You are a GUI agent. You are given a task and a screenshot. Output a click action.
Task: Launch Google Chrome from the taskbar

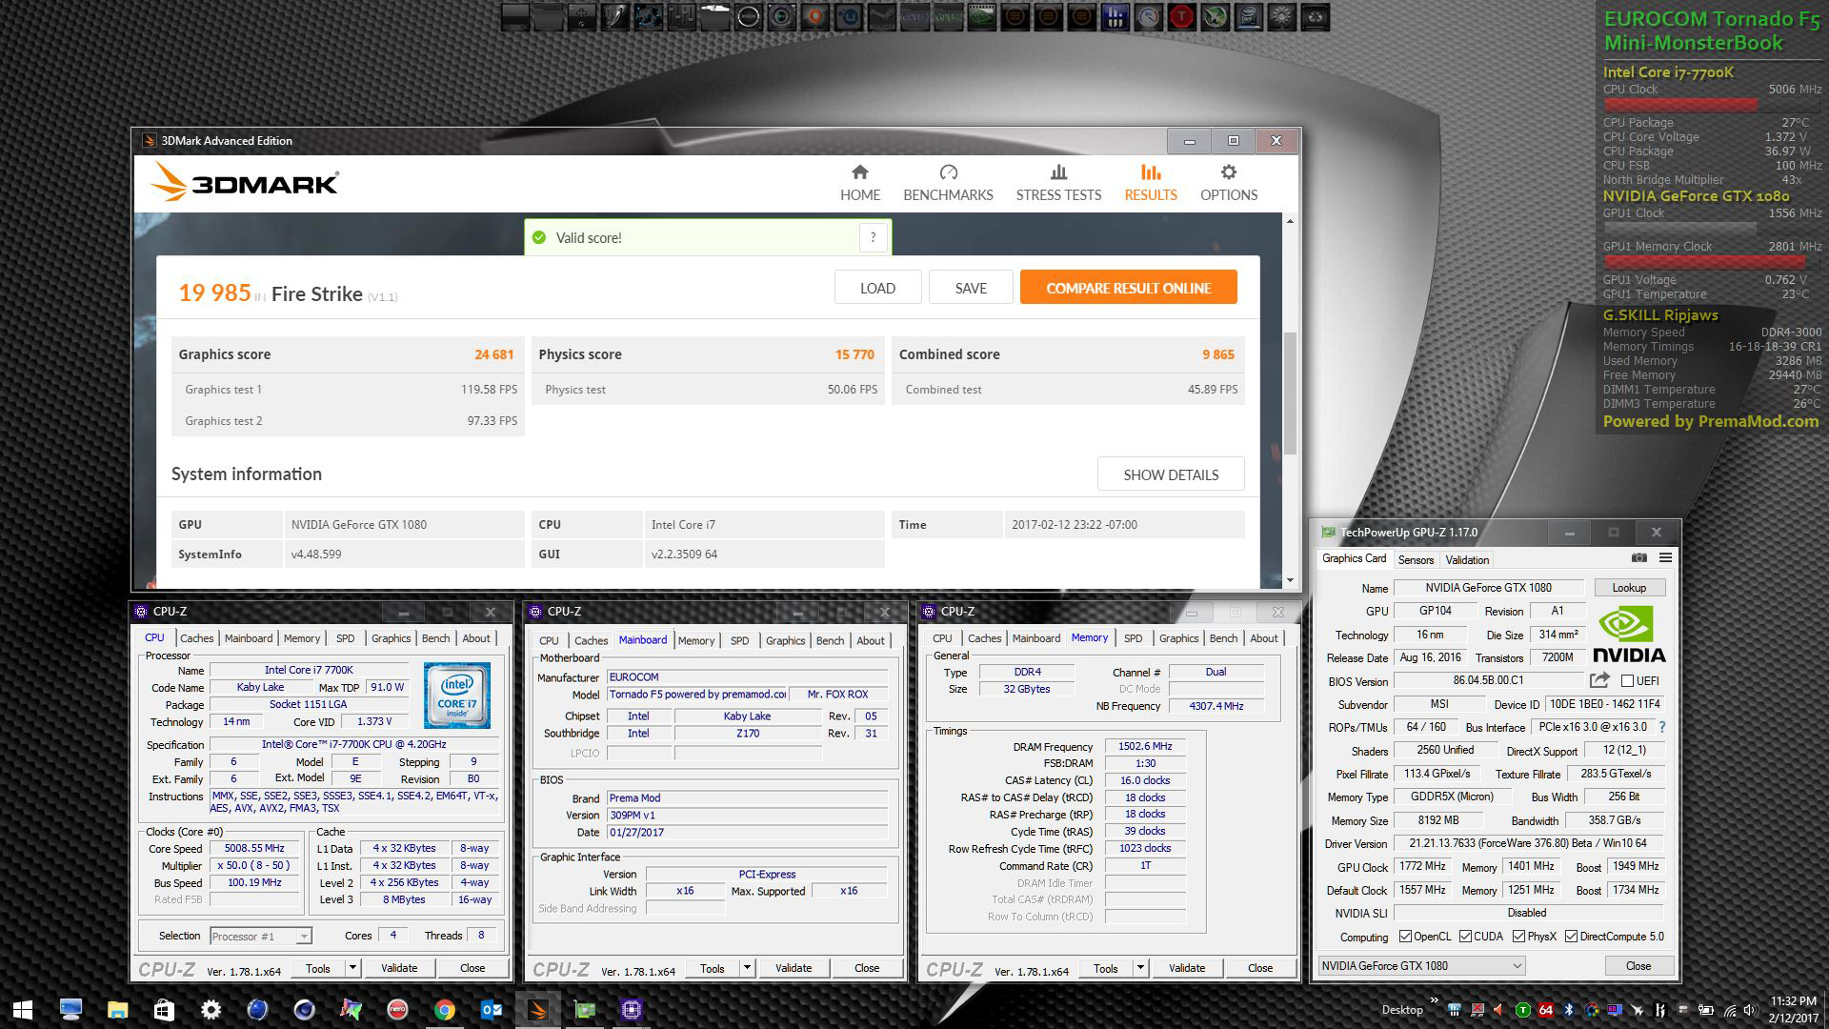444,1009
